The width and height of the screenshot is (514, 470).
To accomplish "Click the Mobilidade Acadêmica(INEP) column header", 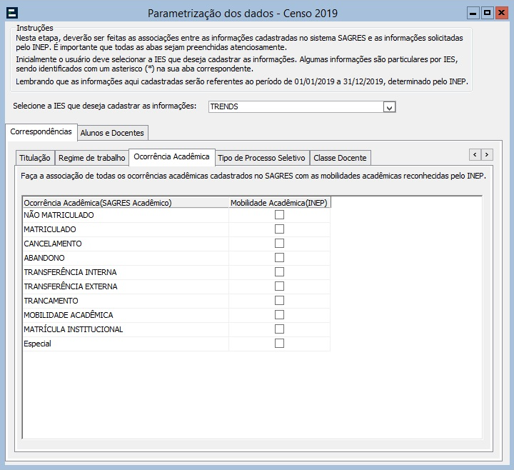I will pos(279,203).
